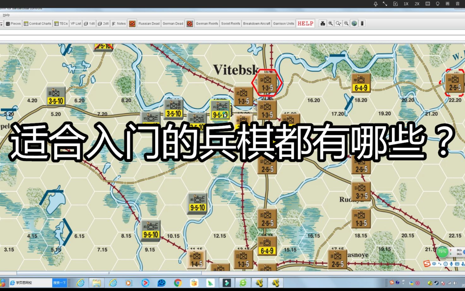The height and width of the screenshot is (291, 465).
Task: Click the 79% green circle indicator
Action: (442, 252)
